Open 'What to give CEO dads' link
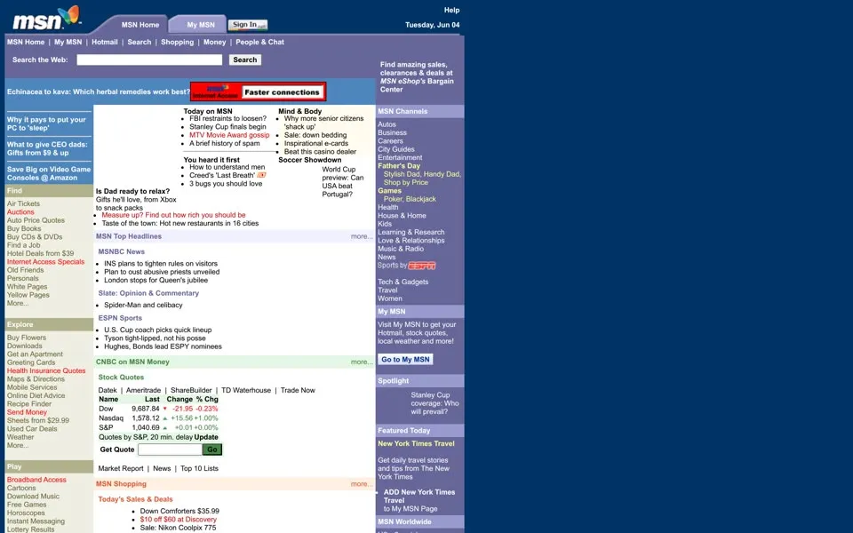Viewport: 853px width, 533px height. 47,148
